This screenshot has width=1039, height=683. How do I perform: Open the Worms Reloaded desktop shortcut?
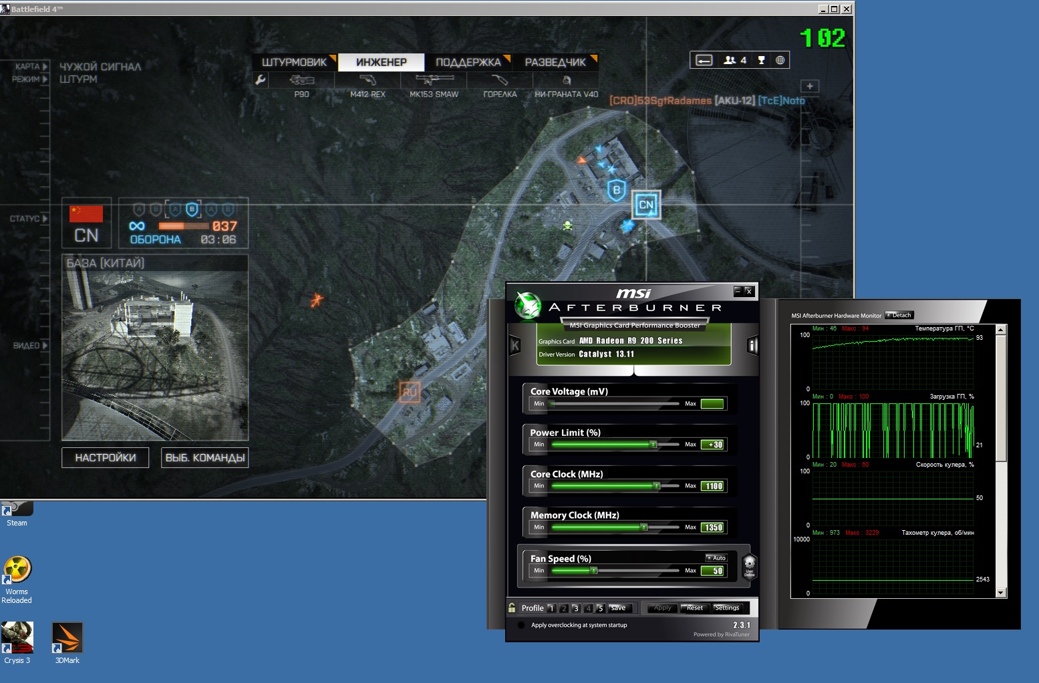pos(17,580)
